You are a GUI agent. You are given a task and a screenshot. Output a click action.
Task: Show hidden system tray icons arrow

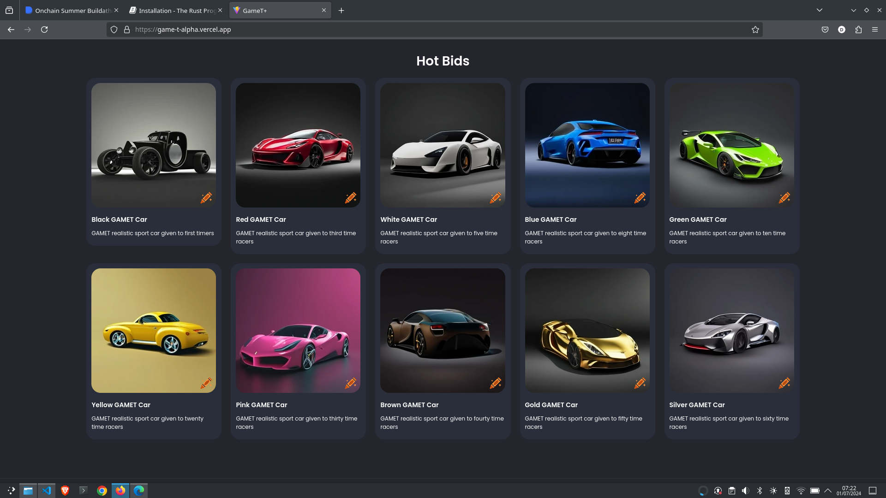(828, 491)
